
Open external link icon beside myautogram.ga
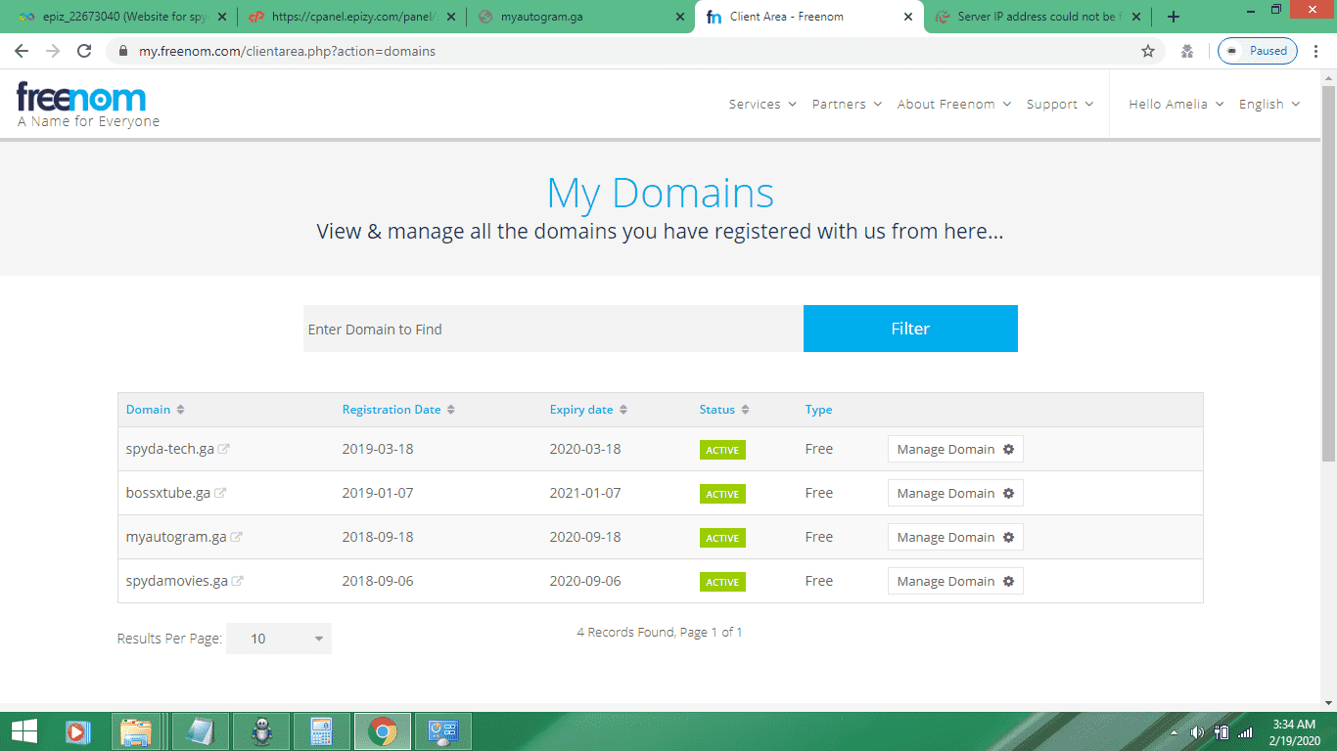click(x=237, y=537)
